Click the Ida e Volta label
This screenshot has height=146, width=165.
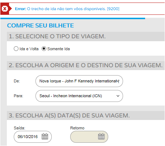[29, 49]
